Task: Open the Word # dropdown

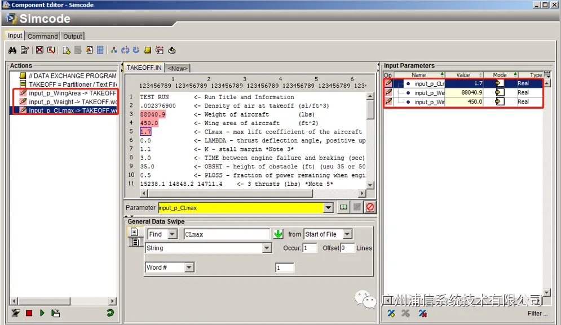Action: coord(189,268)
